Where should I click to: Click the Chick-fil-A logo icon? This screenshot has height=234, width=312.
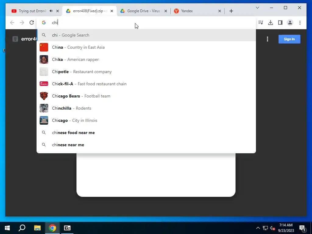(44, 84)
